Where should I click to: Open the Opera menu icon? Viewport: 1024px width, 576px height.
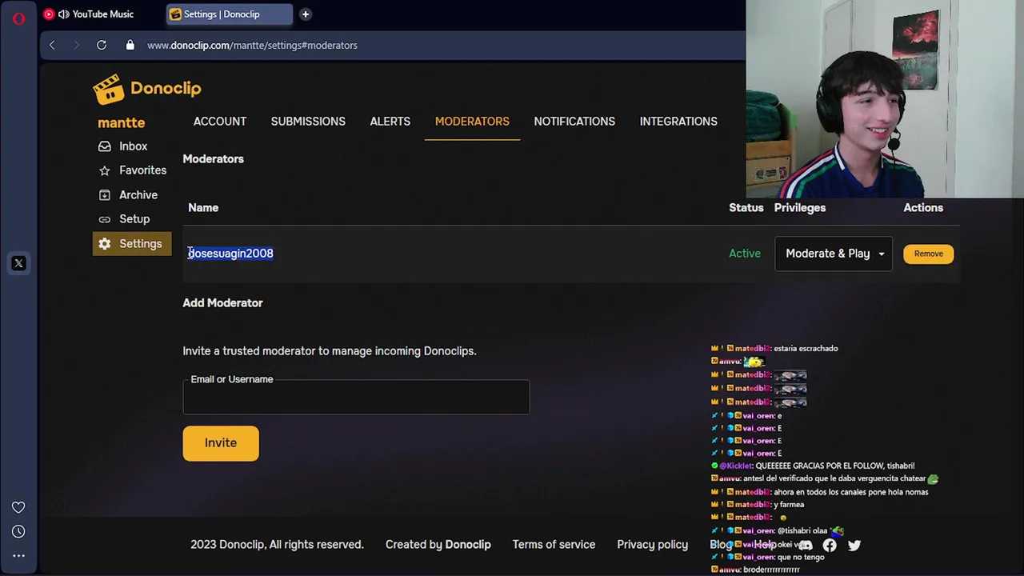click(18, 18)
